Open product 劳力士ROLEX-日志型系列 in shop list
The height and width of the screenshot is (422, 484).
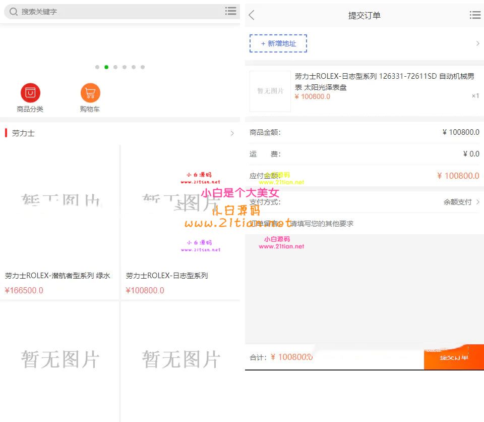tap(167, 276)
